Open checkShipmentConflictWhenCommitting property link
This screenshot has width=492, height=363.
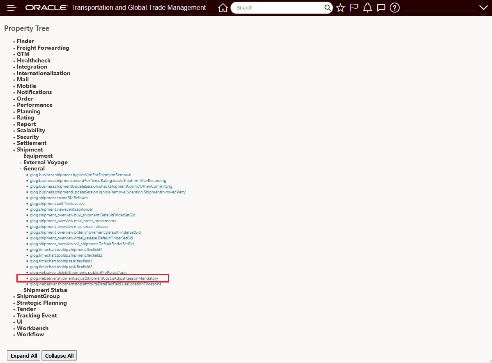pyautogui.click(x=101, y=186)
